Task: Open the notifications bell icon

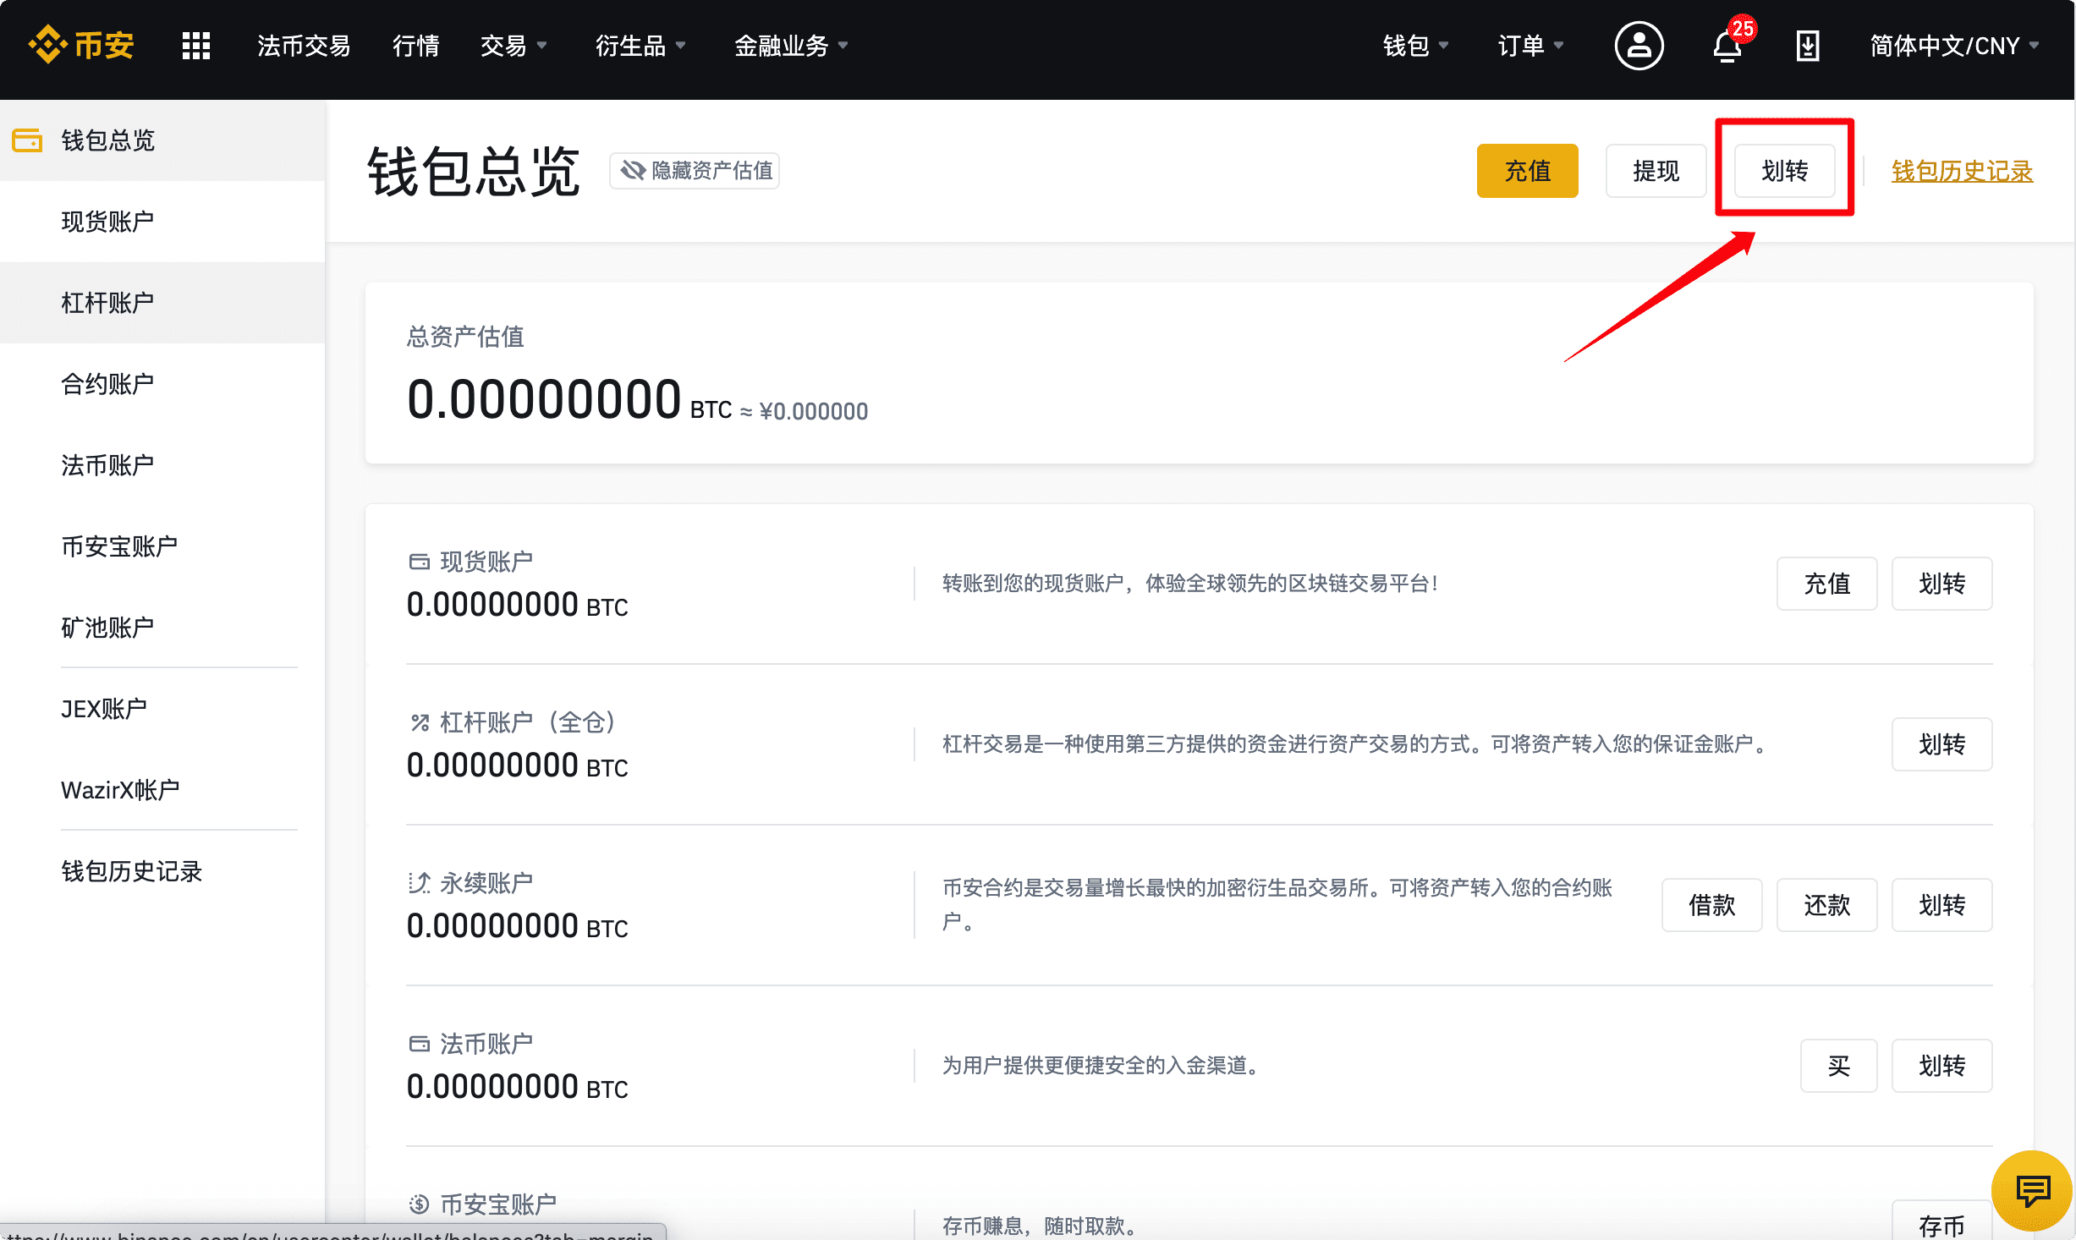Action: coord(1727,46)
